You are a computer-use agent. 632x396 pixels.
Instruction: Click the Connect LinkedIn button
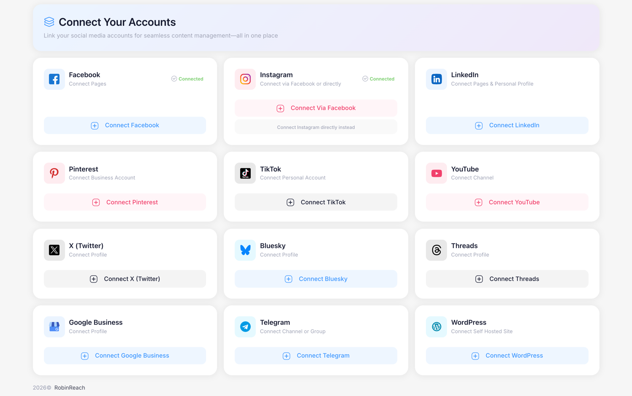coord(507,126)
